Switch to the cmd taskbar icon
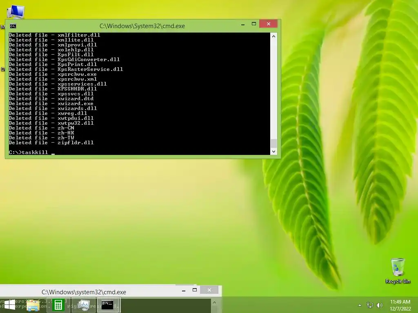Viewport: 418px width, 313px height. tap(108, 305)
